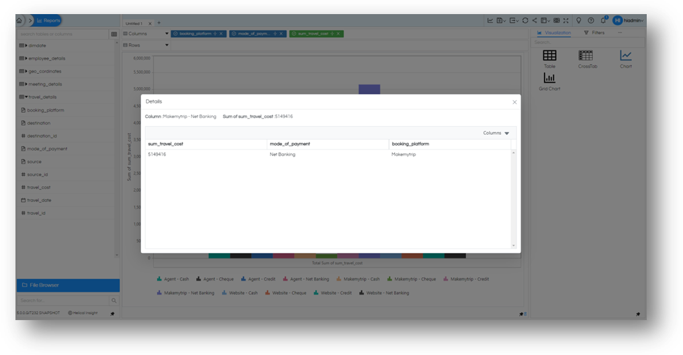Add a new report tab with plus
683x355 pixels.
[x=159, y=23]
